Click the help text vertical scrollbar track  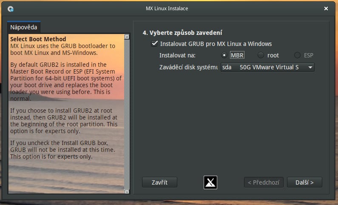coord(127,114)
